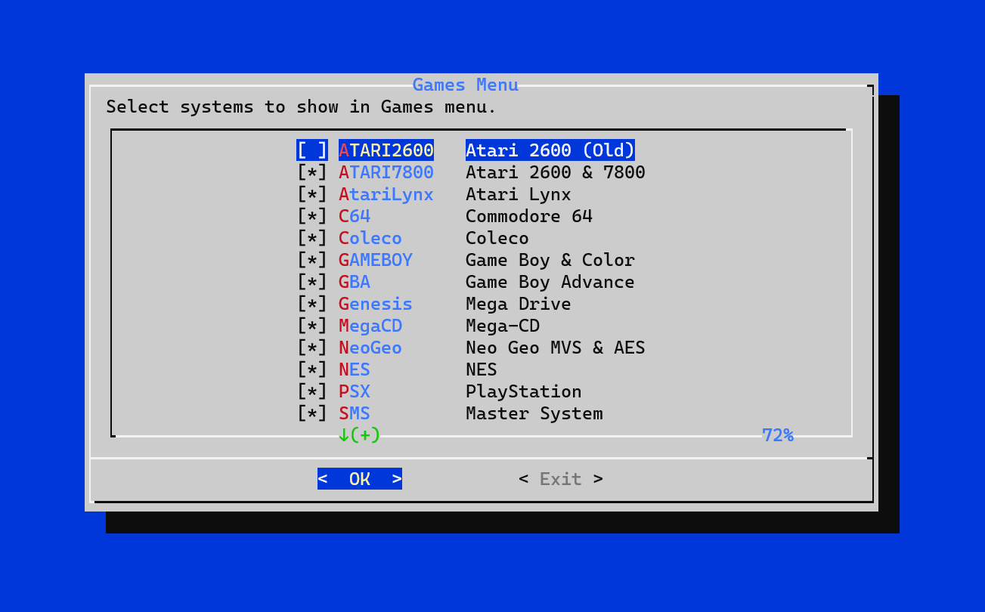Select the ATARI2600 tag text
985x612 pixels.
pos(386,150)
